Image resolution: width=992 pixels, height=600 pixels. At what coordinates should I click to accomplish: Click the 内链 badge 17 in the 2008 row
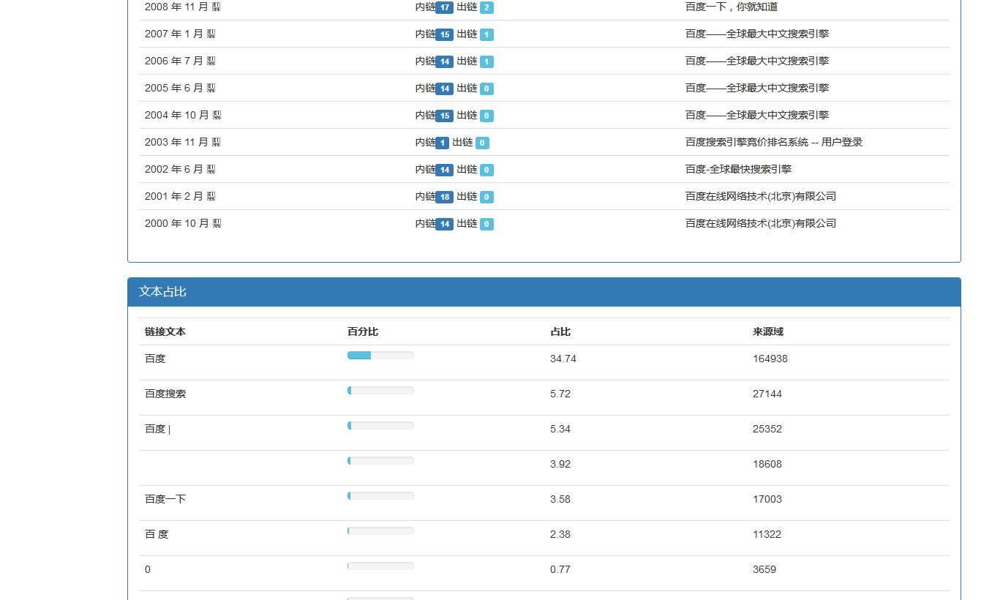(444, 7)
